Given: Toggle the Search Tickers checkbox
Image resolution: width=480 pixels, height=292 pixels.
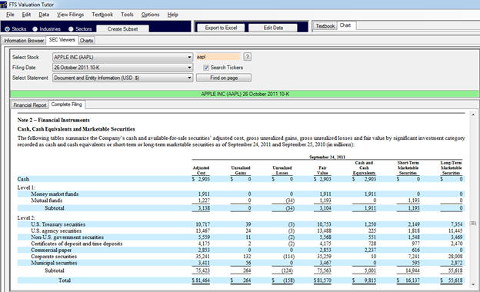Looking at the screenshot, I should click(x=206, y=68).
